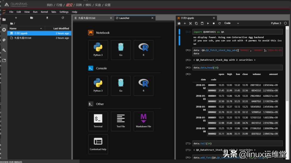This screenshot has height=163, width=291.
Task: Interrupt the kernel with stop button
Action: (214, 23)
